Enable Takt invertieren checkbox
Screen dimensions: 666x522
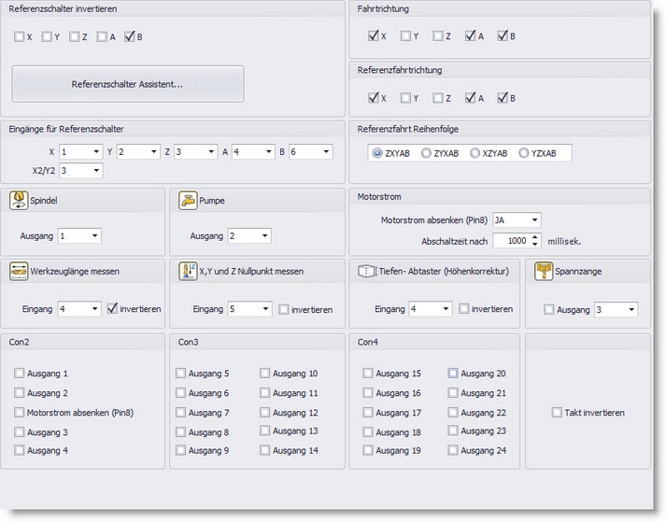(558, 413)
